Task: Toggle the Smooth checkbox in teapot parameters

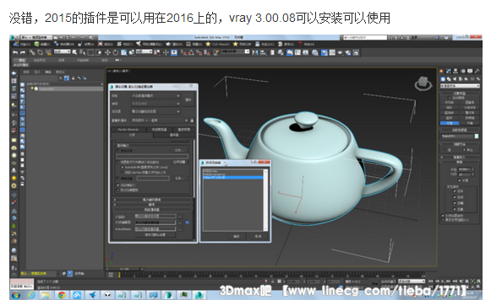Action: [460, 180]
